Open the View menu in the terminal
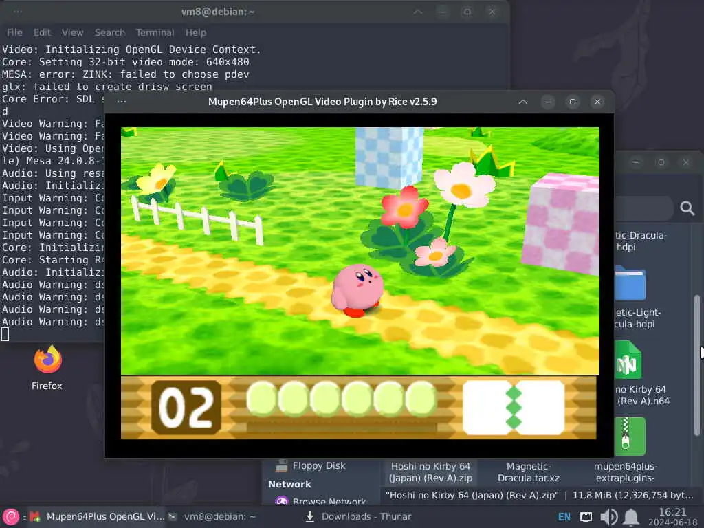Viewport: 704px width, 528px height. tap(72, 32)
